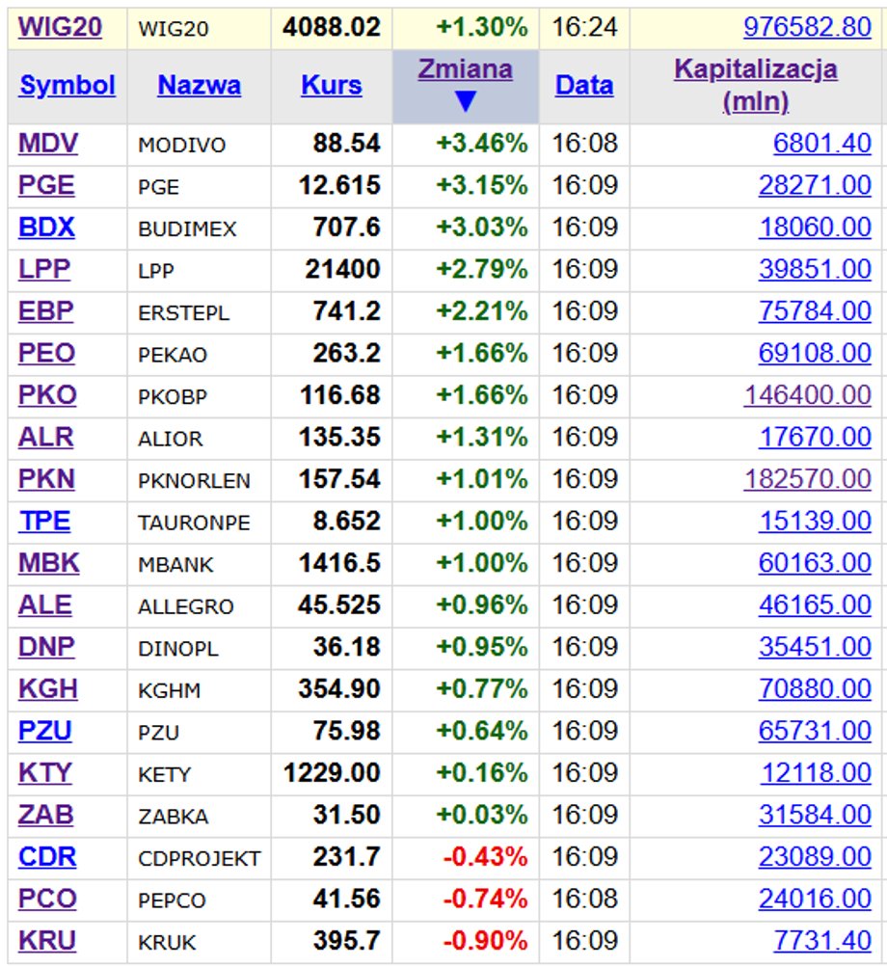Open the LPP stock link

point(44,269)
